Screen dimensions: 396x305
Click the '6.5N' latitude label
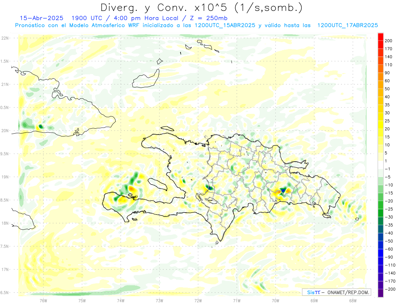pos(4,292)
